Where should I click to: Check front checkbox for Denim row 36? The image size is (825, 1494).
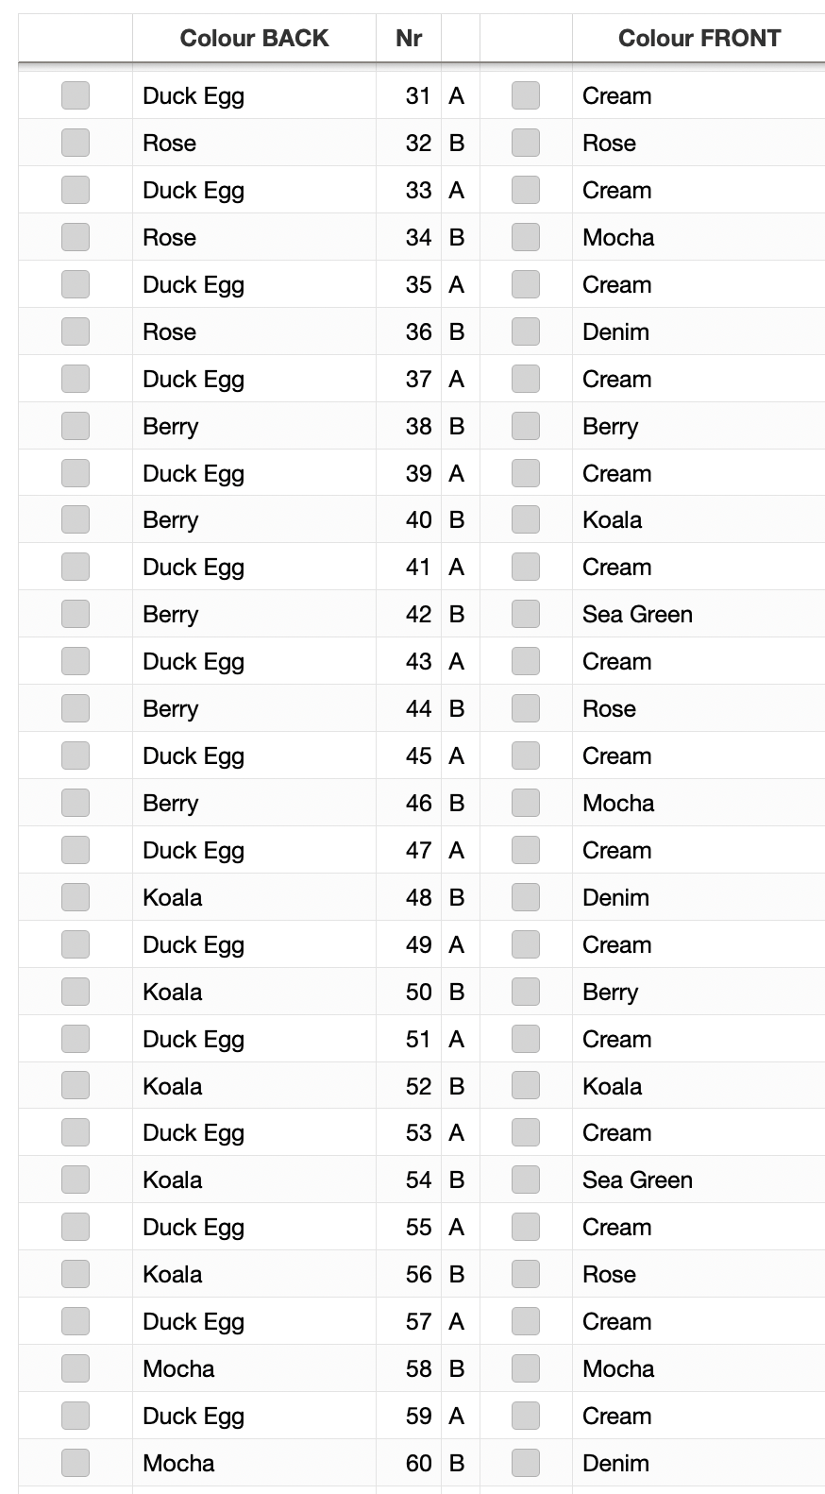[x=526, y=331]
